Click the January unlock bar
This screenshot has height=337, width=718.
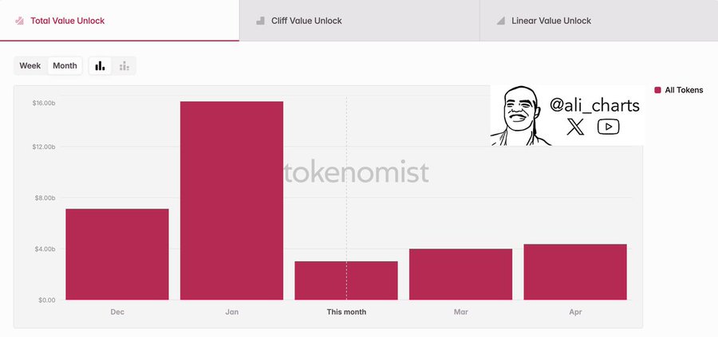(231, 201)
